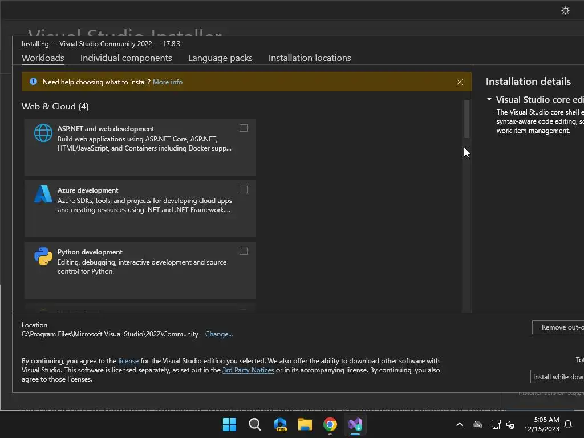The height and width of the screenshot is (438, 584).
Task: Click the Visual Studio Installer taskbar icon
Action: click(355, 424)
